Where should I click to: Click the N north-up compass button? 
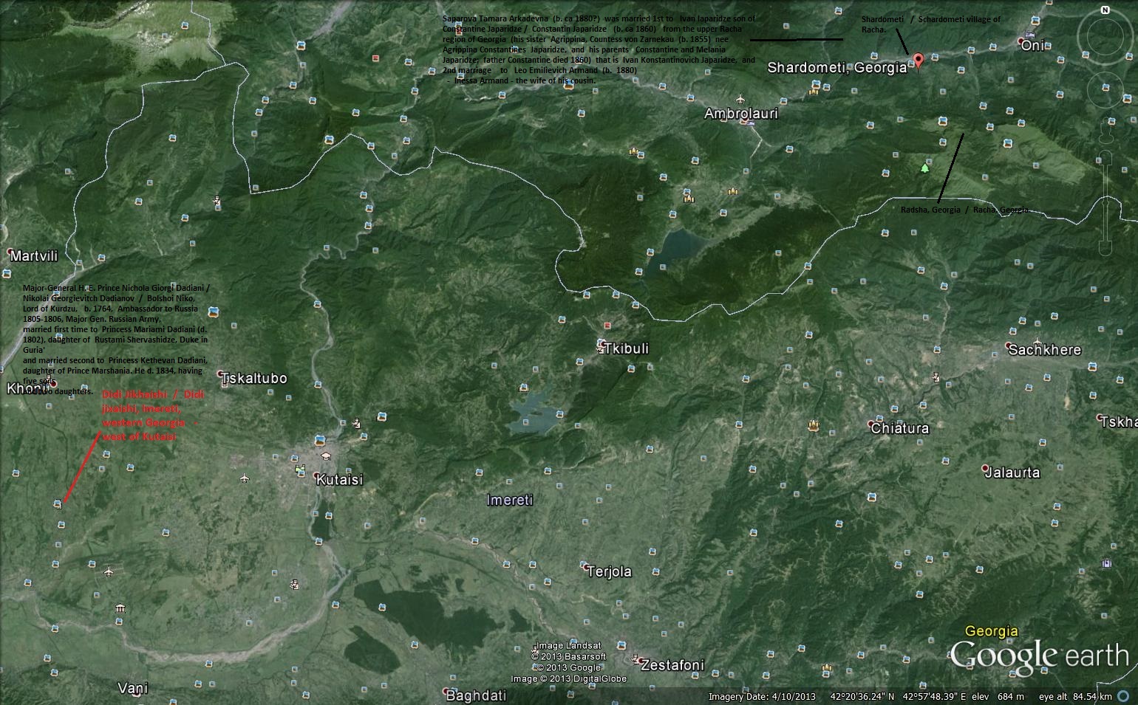click(x=1105, y=10)
